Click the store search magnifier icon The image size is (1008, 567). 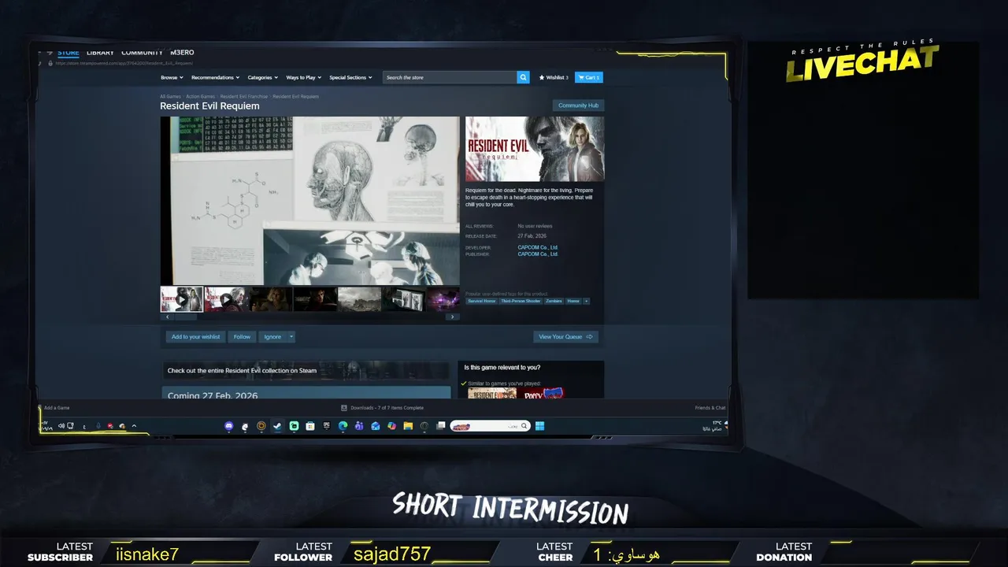coord(524,77)
